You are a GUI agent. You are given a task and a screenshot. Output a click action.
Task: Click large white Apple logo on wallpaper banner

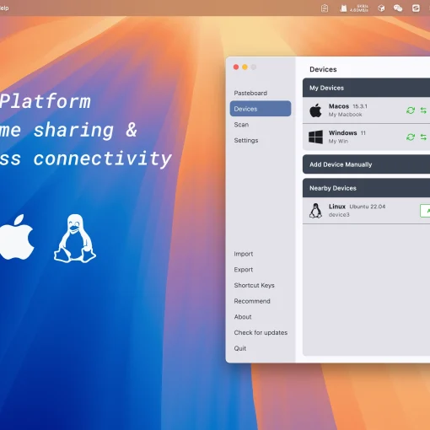[17, 237]
